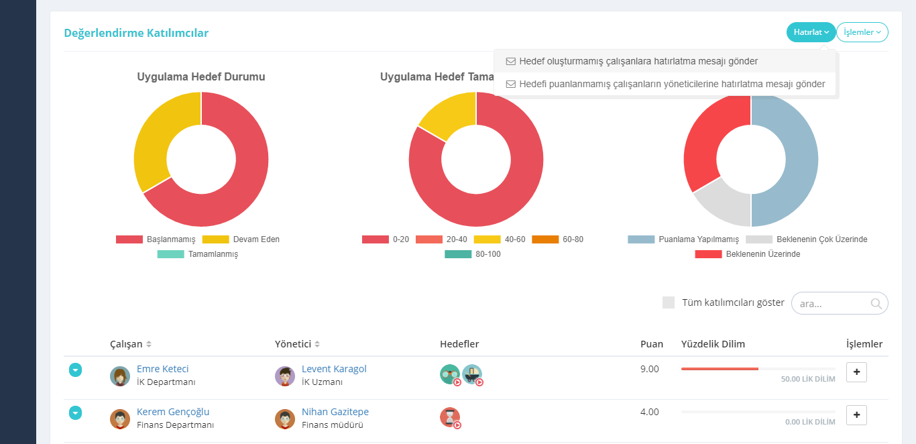Expand Kerem Gençoğlu's row details
Screen dimensions: 916x444
tap(76, 413)
